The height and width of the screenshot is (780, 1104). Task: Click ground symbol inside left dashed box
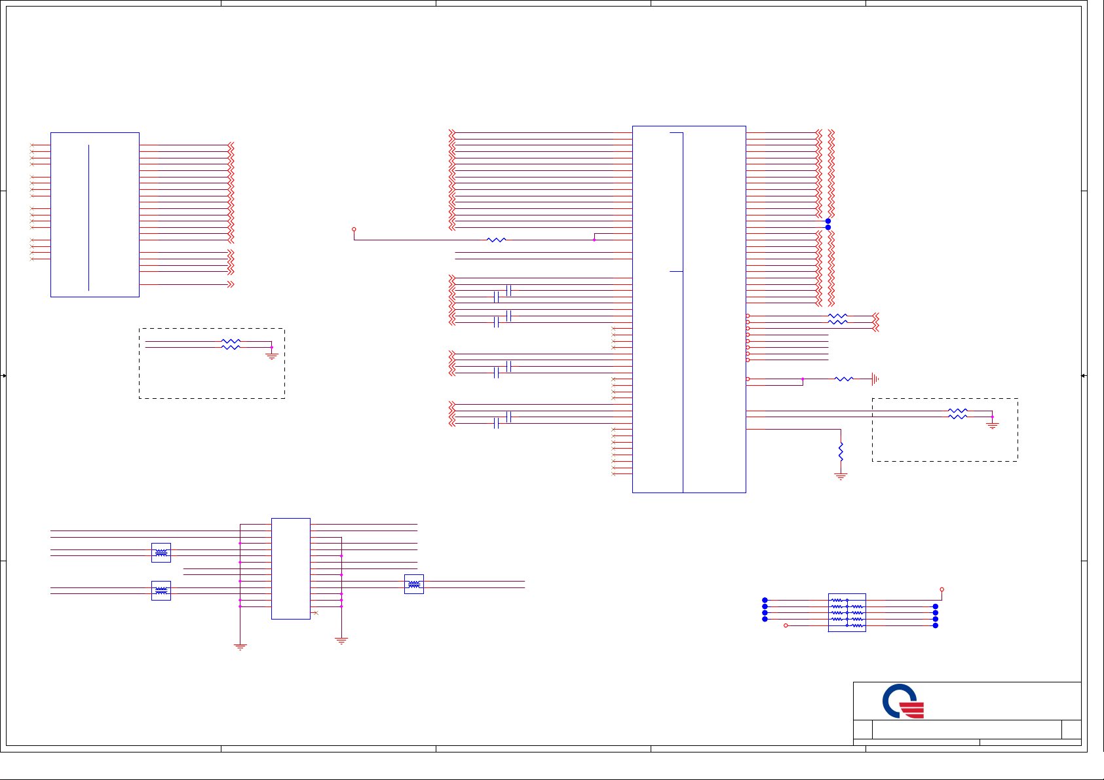[272, 357]
